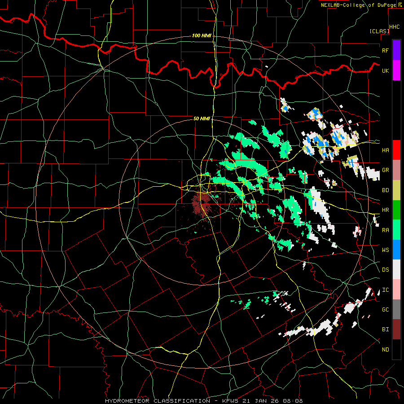Screen dimensions: 404x404
Task: Click the IC legend label
Action: click(x=385, y=290)
